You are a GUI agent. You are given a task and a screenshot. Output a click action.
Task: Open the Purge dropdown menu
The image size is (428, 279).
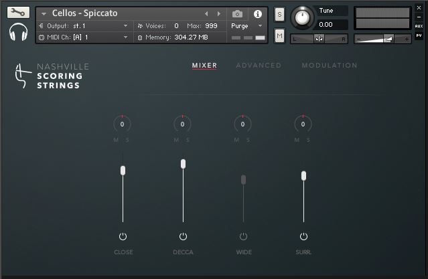click(246, 26)
